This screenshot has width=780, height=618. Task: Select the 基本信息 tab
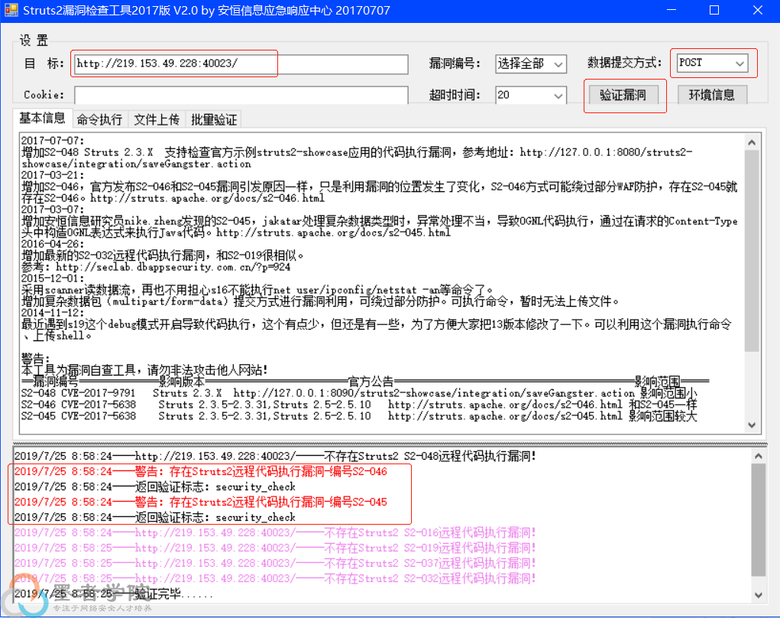(x=43, y=117)
